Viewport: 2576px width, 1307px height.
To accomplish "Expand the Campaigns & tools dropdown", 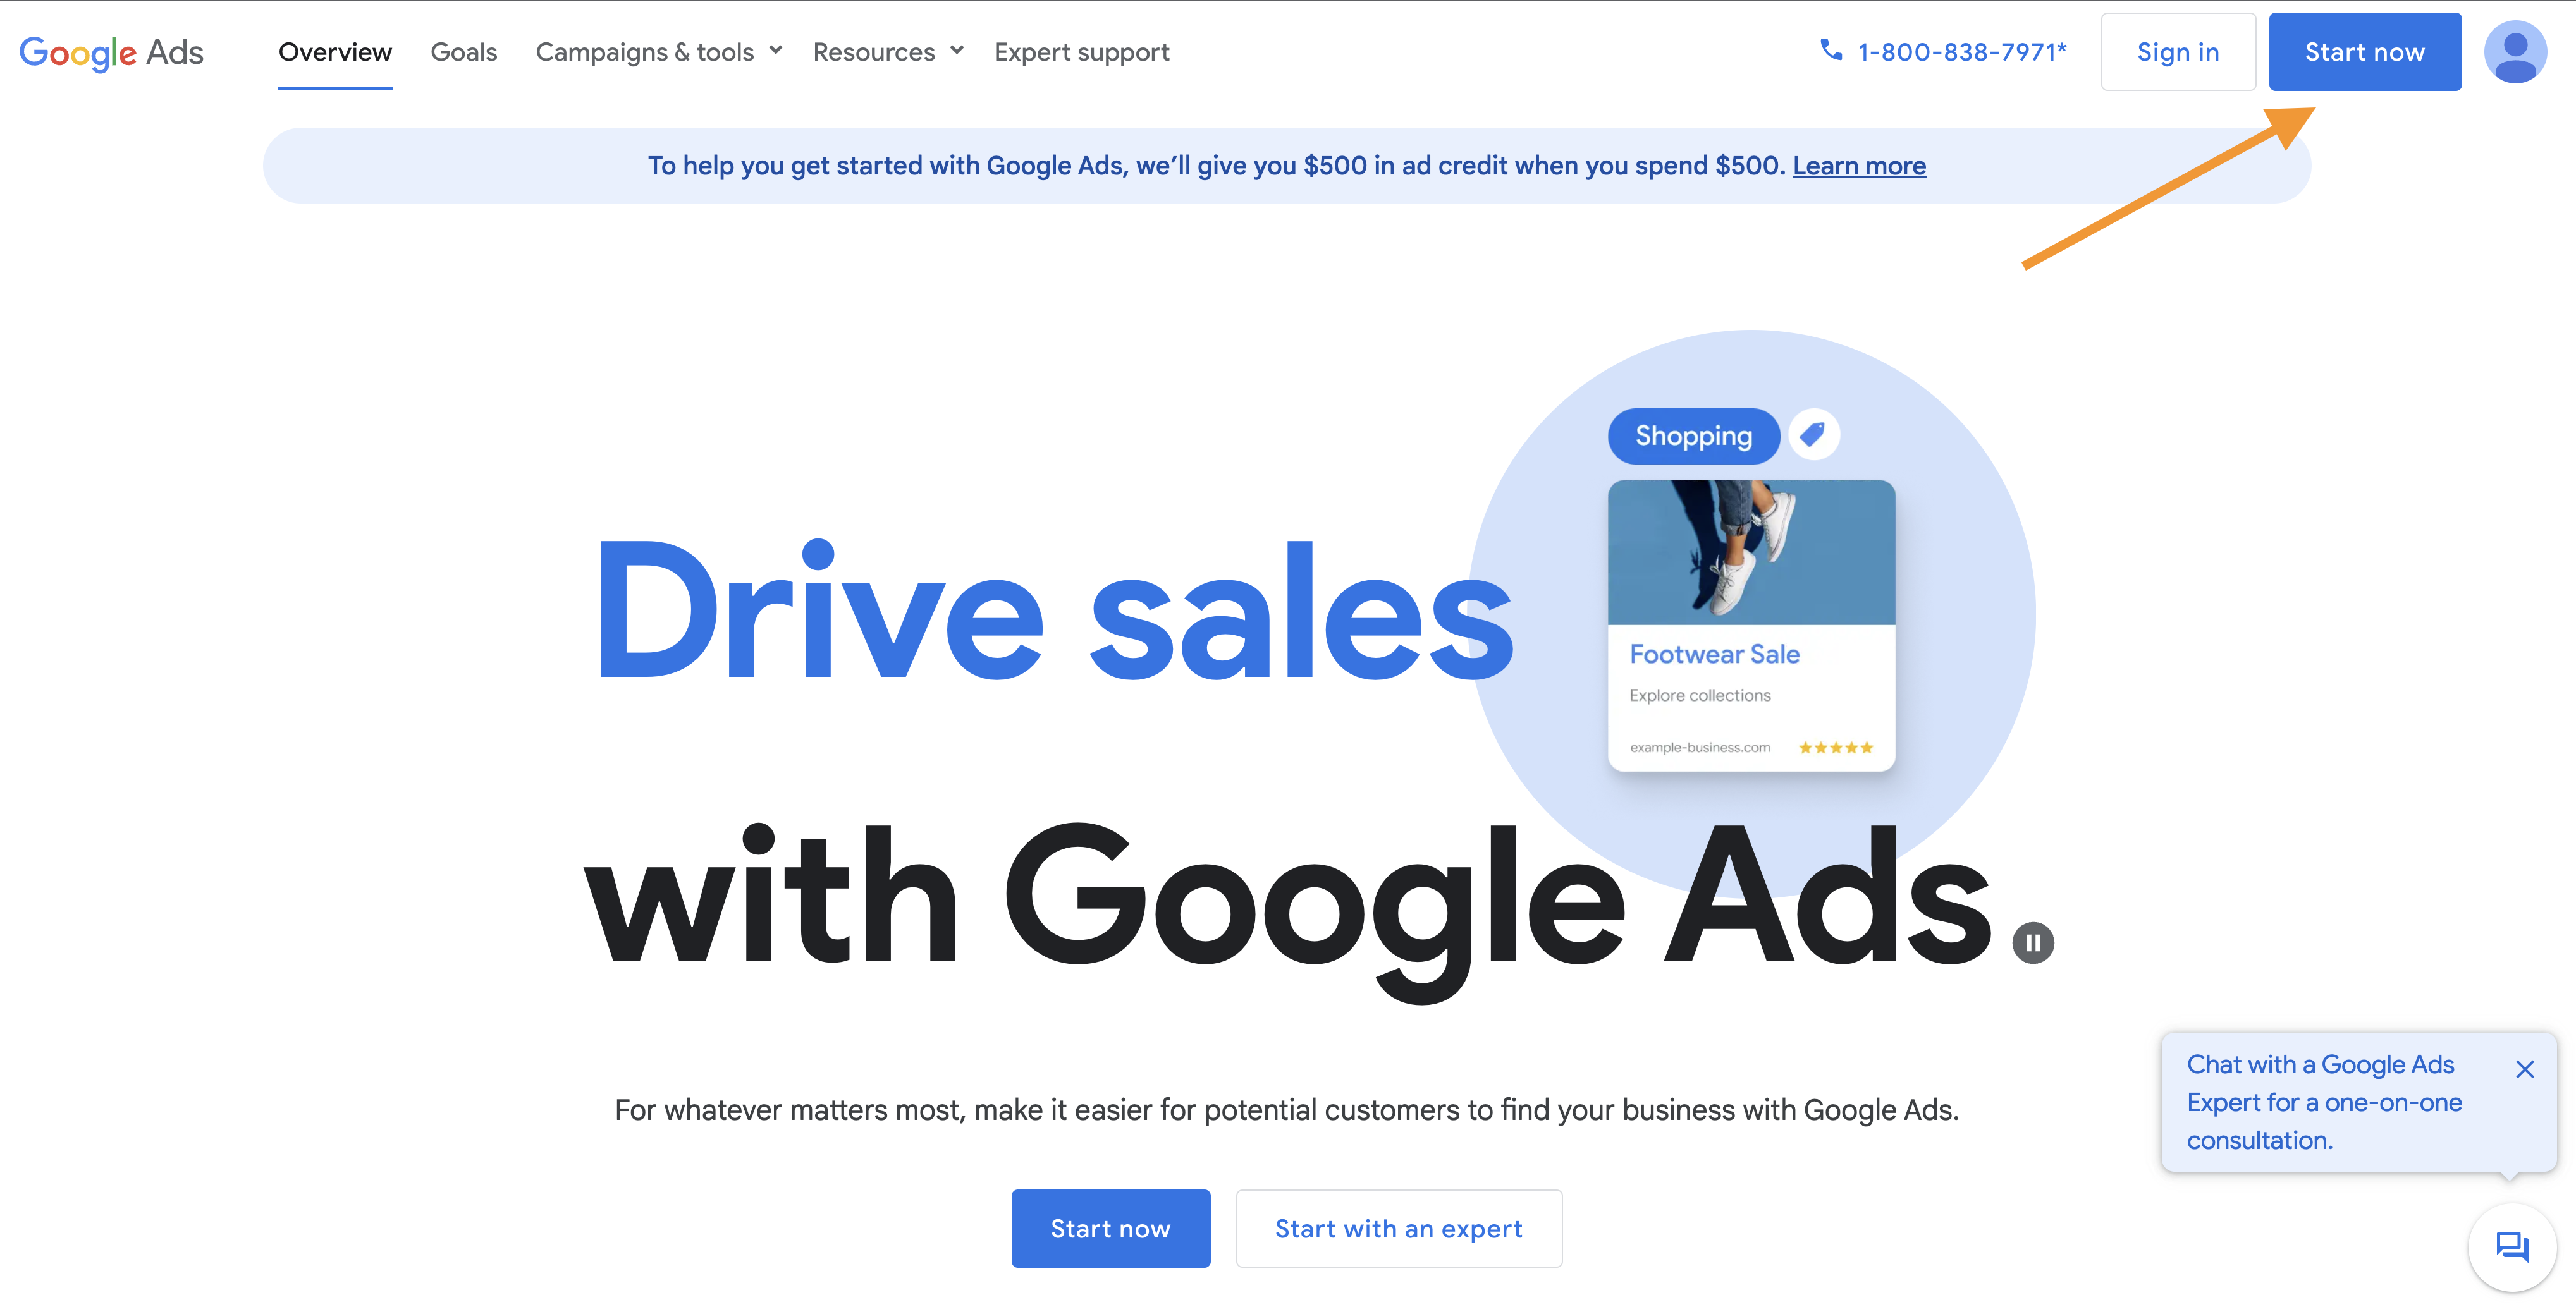I will [659, 52].
